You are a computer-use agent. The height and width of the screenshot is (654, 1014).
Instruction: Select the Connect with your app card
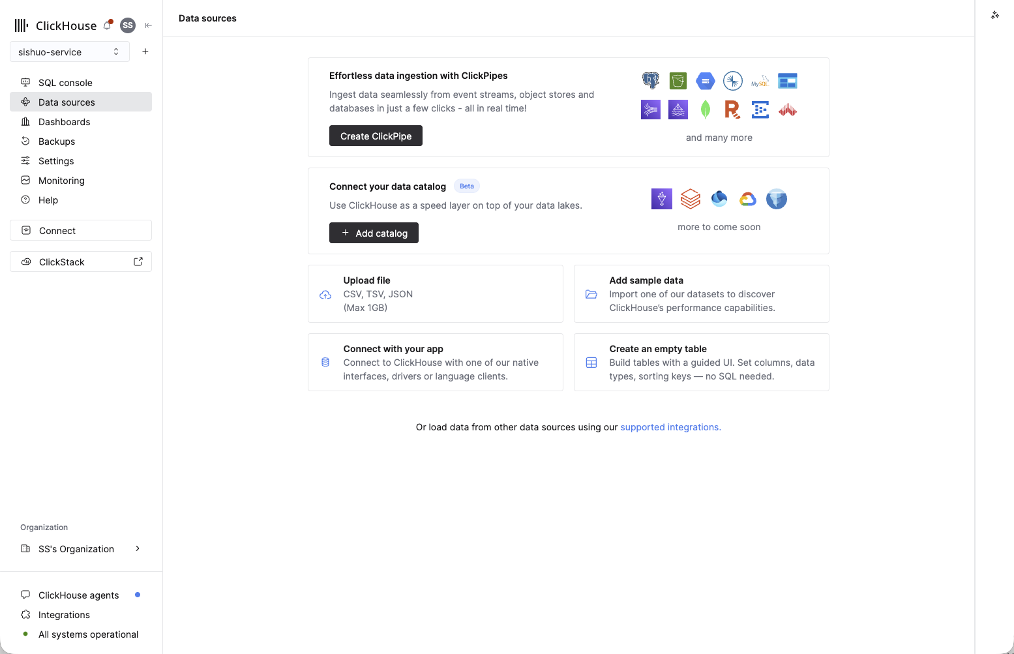coord(436,362)
